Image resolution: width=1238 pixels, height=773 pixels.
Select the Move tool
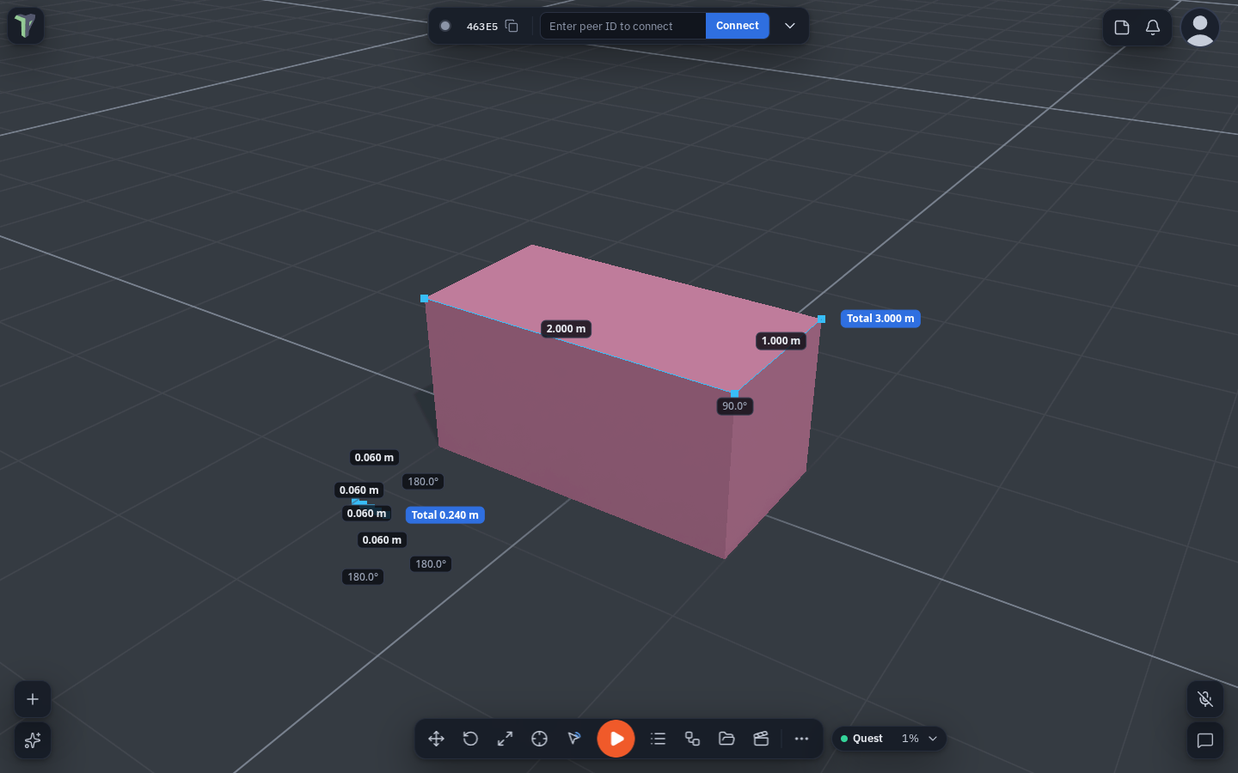point(437,739)
